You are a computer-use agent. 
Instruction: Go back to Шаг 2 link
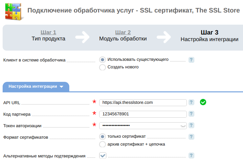(123, 32)
